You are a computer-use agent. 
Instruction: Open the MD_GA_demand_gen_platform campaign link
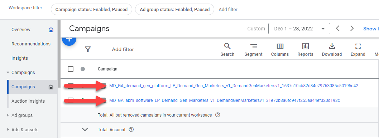(234, 86)
